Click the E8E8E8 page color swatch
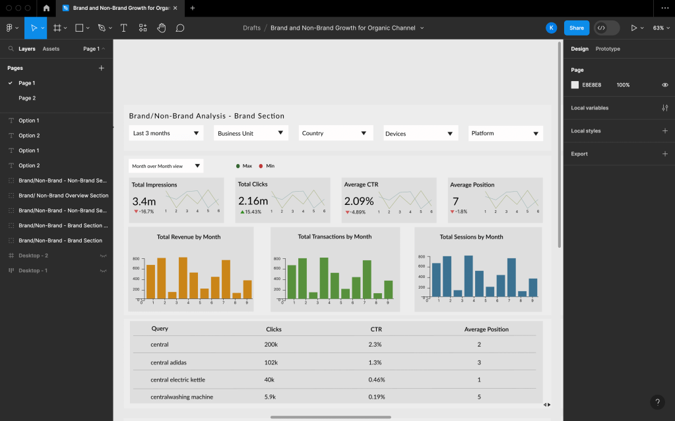Screen dimensions: 675x421 coord(575,85)
